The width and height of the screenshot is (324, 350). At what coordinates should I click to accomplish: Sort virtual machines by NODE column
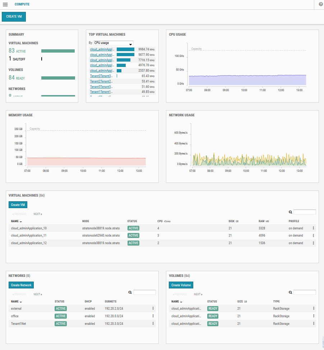pyautogui.click(x=85, y=221)
